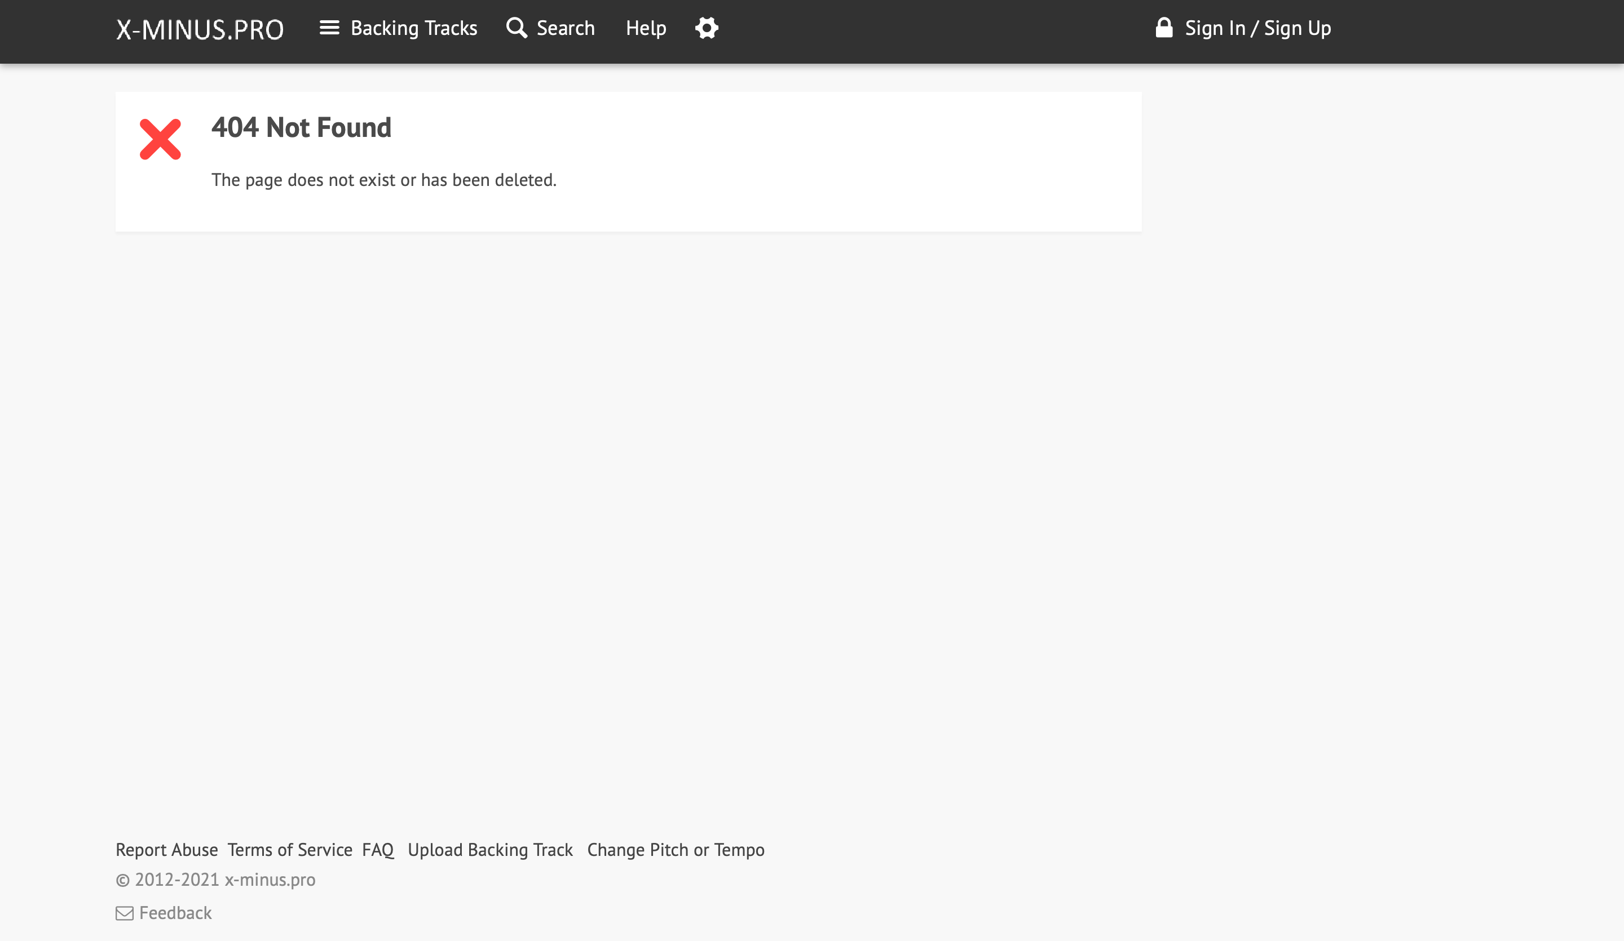Open the Feedback text link
The height and width of the screenshot is (941, 1624).
coord(175,913)
